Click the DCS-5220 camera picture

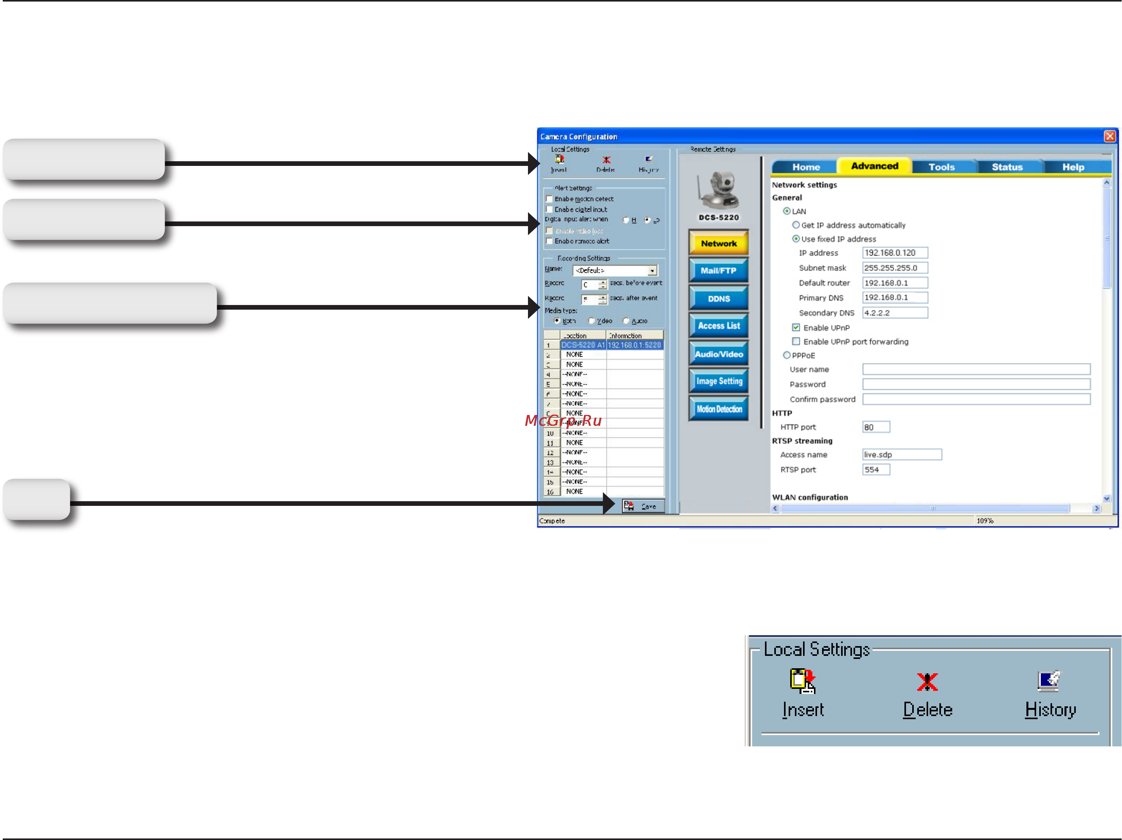point(719,190)
